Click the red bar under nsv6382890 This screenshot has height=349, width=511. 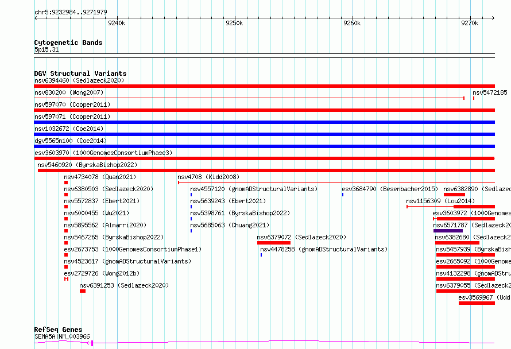[454, 195]
